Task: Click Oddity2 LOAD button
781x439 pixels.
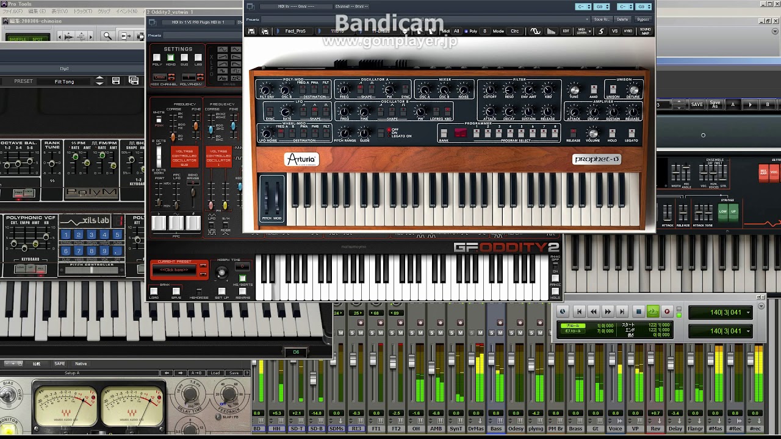Action: [x=154, y=292]
